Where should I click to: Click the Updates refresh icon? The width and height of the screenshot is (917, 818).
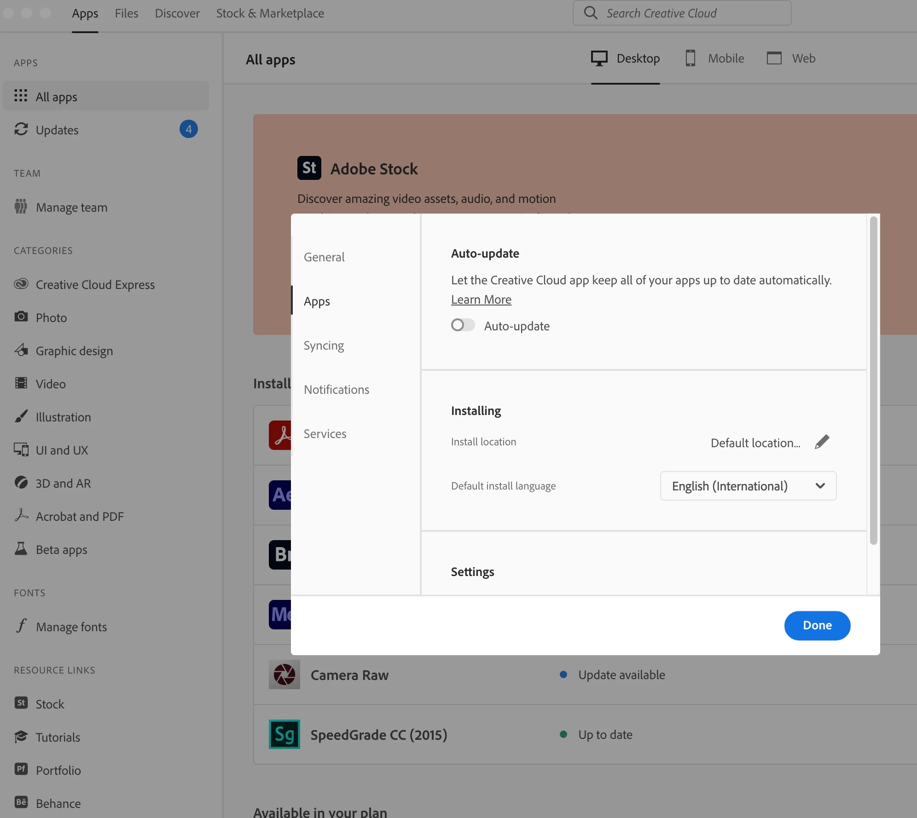[x=21, y=129]
